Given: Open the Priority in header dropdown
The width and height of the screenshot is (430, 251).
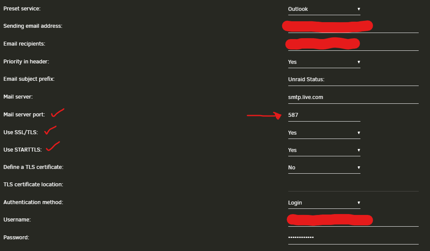Looking at the screenshot, I should click(x=324, y=62).
